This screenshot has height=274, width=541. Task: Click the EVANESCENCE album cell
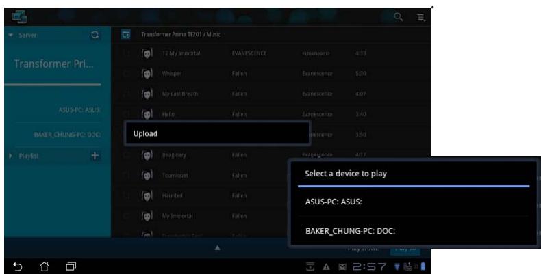[x=249, y=53]
